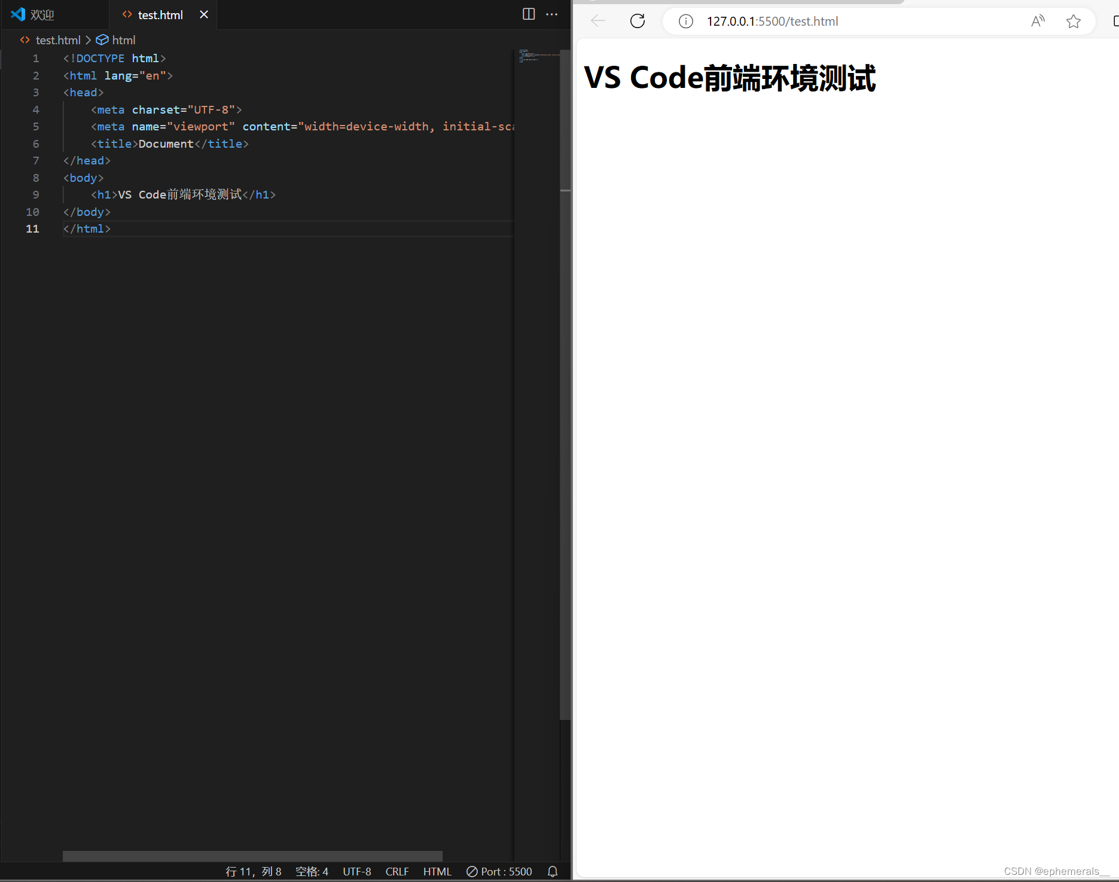Click the page heading VS Code前端环境测试
The image size is (1119, 882).
[x=730, y=78]
